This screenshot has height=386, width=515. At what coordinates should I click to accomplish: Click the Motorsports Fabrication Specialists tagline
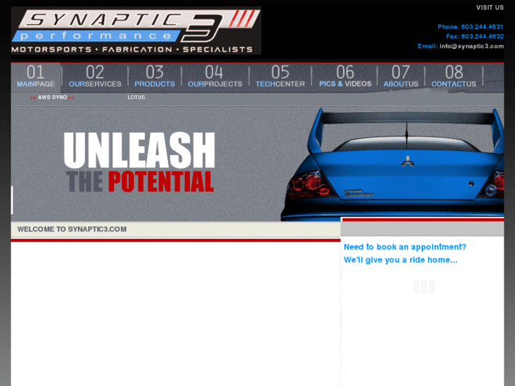(x=132, y=50)
